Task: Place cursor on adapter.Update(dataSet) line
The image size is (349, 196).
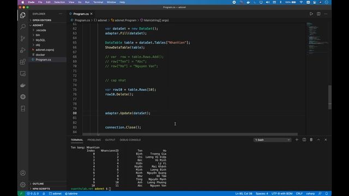Action: pos(128,113)
